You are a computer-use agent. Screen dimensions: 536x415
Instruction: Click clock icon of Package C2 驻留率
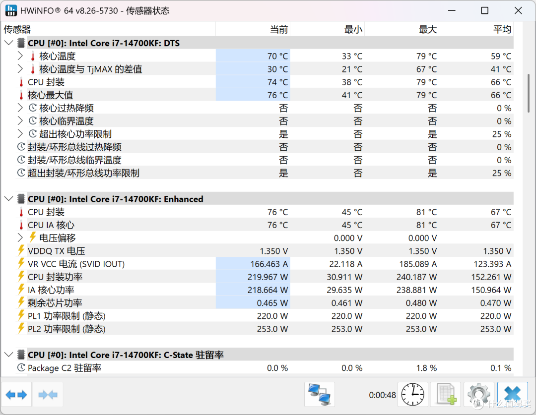[21, 368]
